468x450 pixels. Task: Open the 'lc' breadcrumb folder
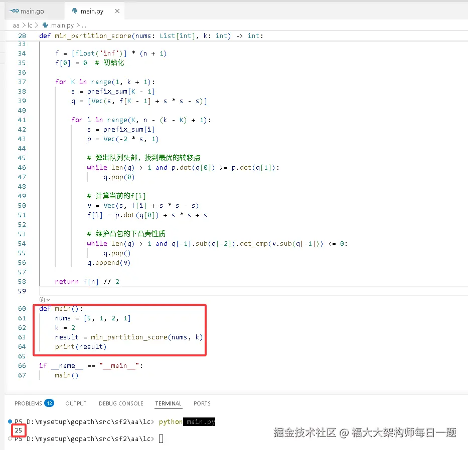pos(30,26)
